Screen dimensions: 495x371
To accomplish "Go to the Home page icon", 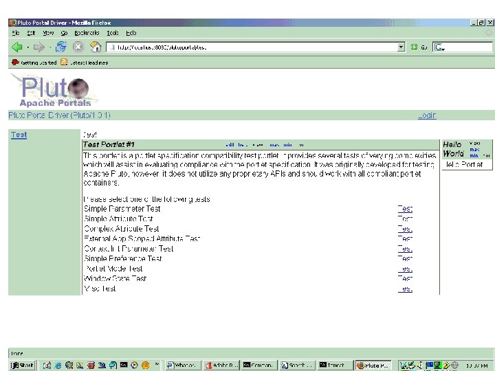I will pos(96,47).
